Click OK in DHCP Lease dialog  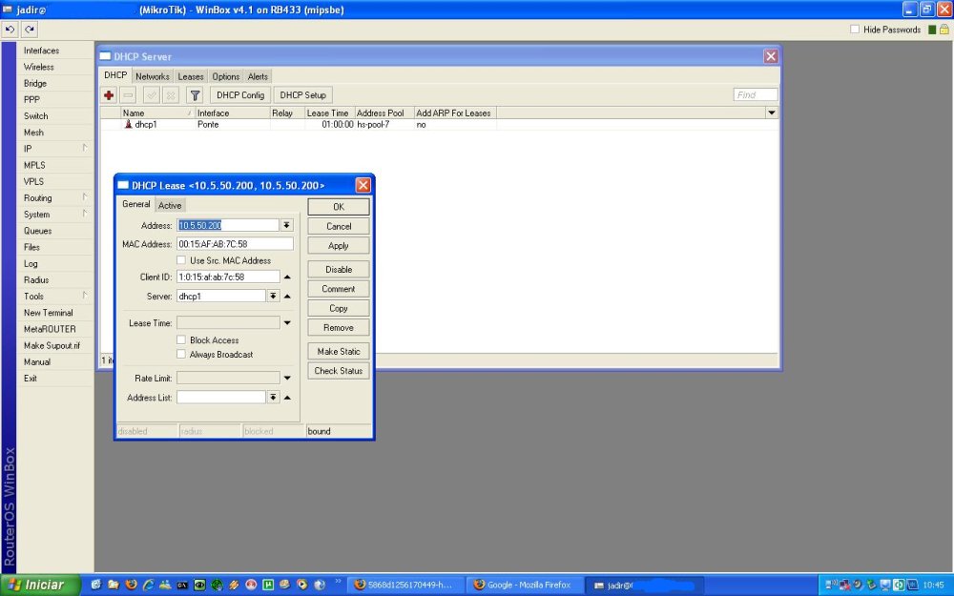339,207
